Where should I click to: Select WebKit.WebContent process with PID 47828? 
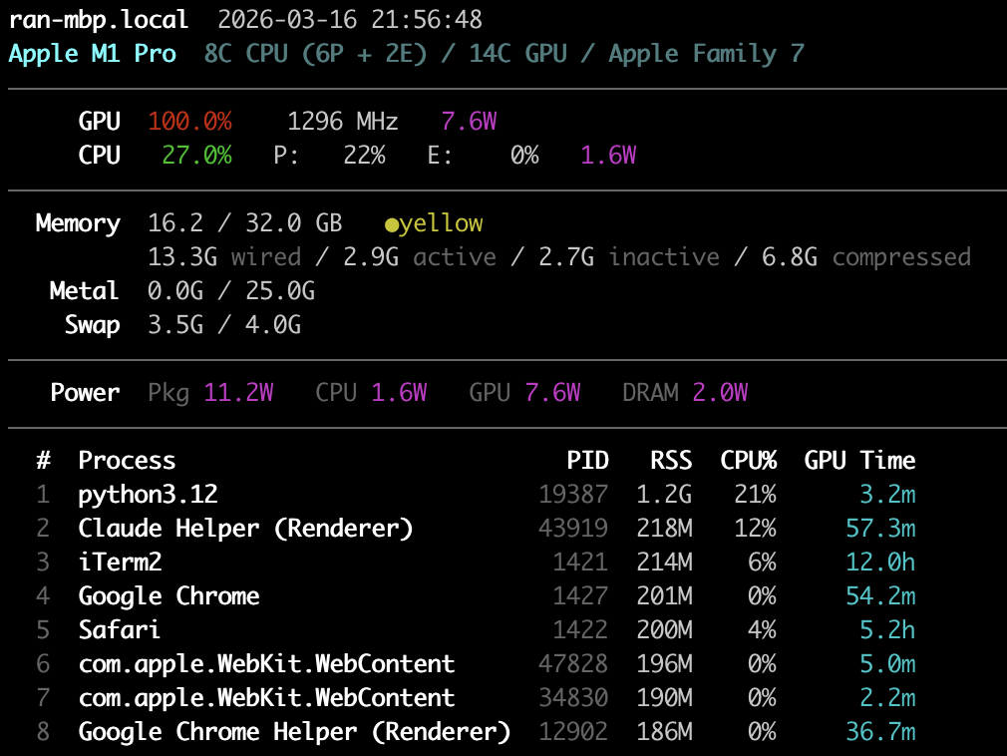266,664
